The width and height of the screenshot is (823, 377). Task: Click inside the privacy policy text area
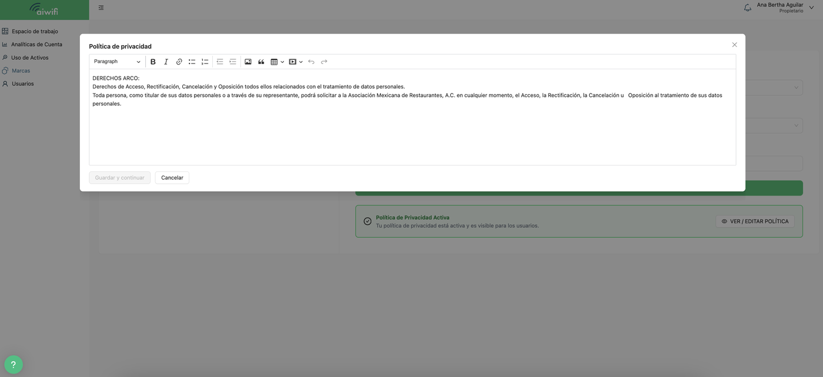412,117
